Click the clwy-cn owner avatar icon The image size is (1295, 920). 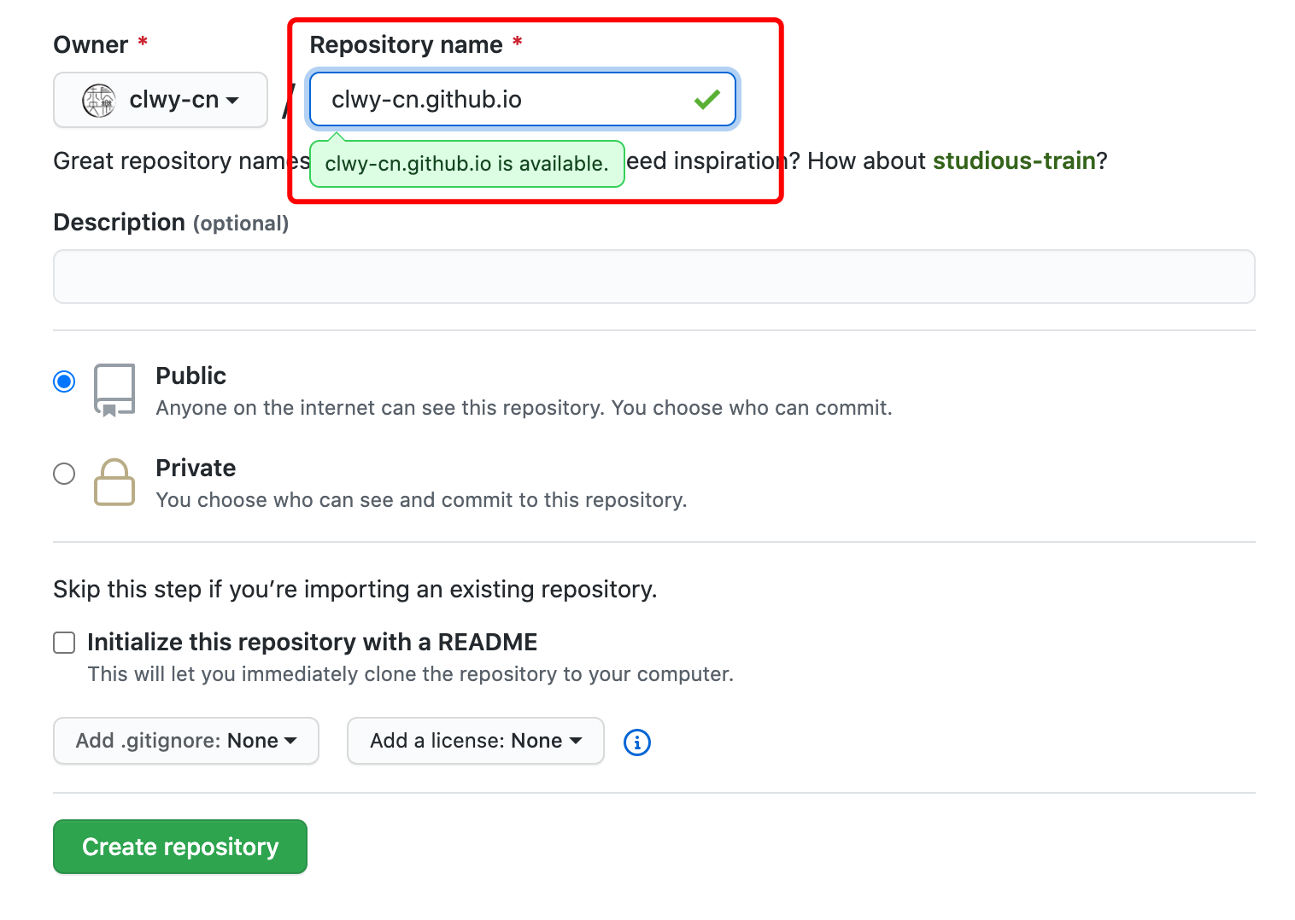point(99,101)
